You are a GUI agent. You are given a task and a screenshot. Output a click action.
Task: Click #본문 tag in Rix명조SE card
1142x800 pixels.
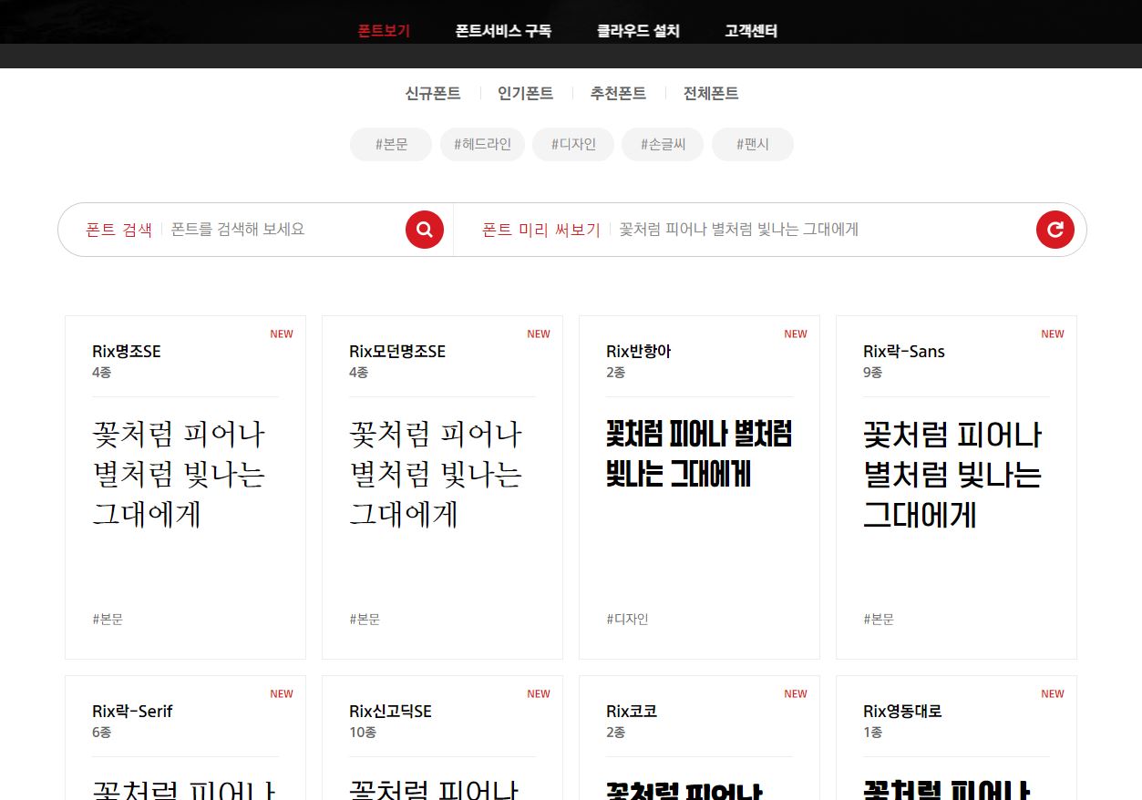108,620
